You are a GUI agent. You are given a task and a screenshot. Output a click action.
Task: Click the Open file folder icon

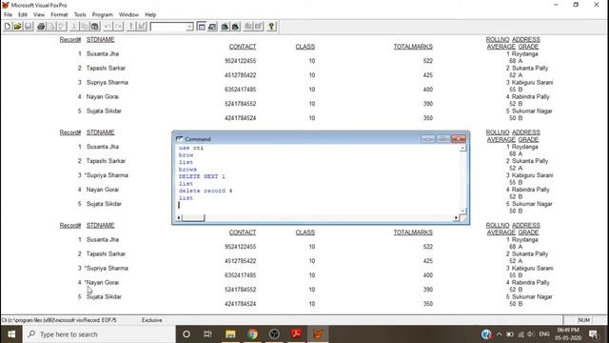tap(17, 27)
